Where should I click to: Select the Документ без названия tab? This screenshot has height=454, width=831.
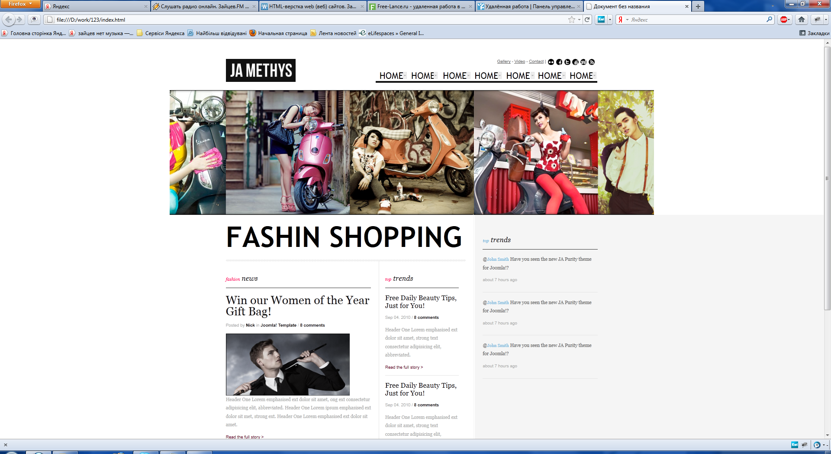tap(637, 6)
